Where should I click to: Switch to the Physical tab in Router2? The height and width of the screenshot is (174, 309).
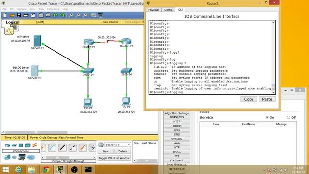click(x=154, y=10)
